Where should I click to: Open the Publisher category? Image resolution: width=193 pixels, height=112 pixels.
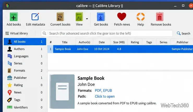point(25,78)
